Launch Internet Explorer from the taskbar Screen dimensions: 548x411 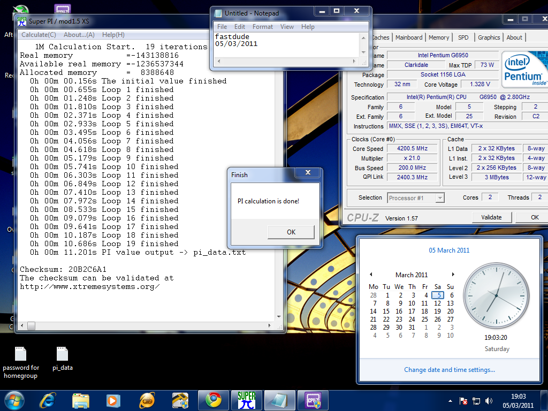coord(48,400)
